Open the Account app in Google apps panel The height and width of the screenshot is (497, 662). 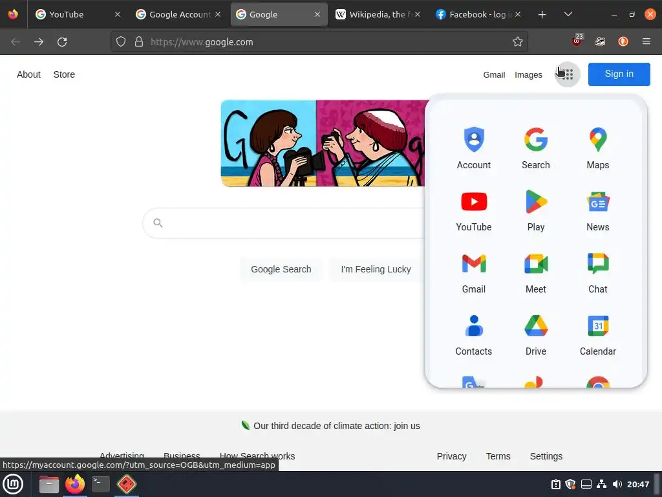(x=473, y=148)
